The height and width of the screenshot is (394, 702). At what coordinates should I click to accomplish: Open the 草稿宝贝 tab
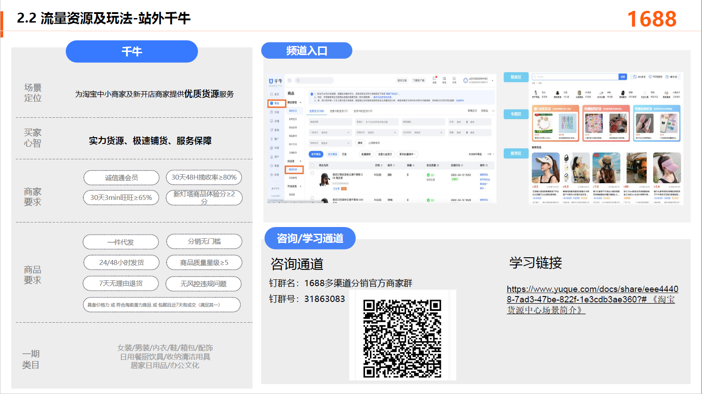(x=472, y=111)
